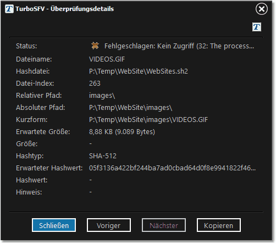This screenshot has height=244, width=276.
Task: Click the Hinweis label
Action: (x=29, y=192)
